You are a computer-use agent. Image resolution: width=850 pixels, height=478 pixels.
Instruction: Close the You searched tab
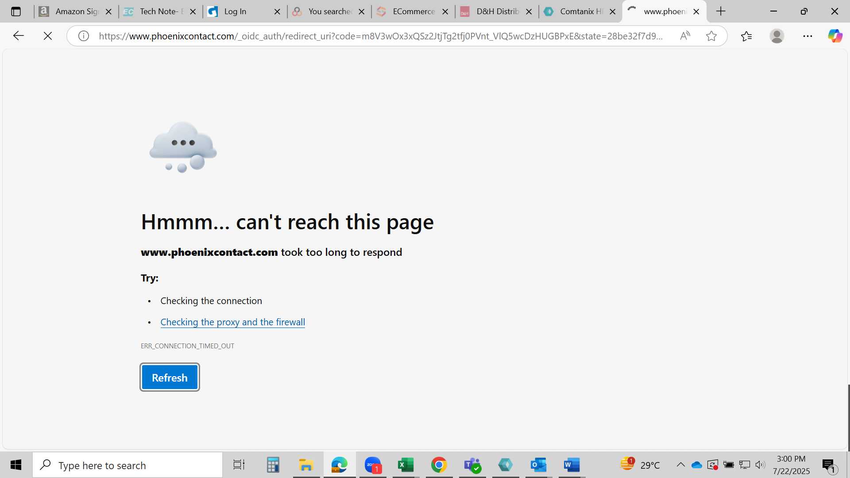361,12
